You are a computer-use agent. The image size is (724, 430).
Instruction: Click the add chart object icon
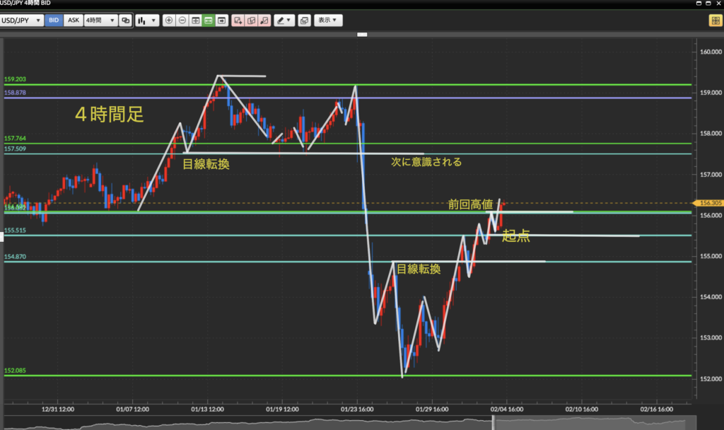point(238,21)
